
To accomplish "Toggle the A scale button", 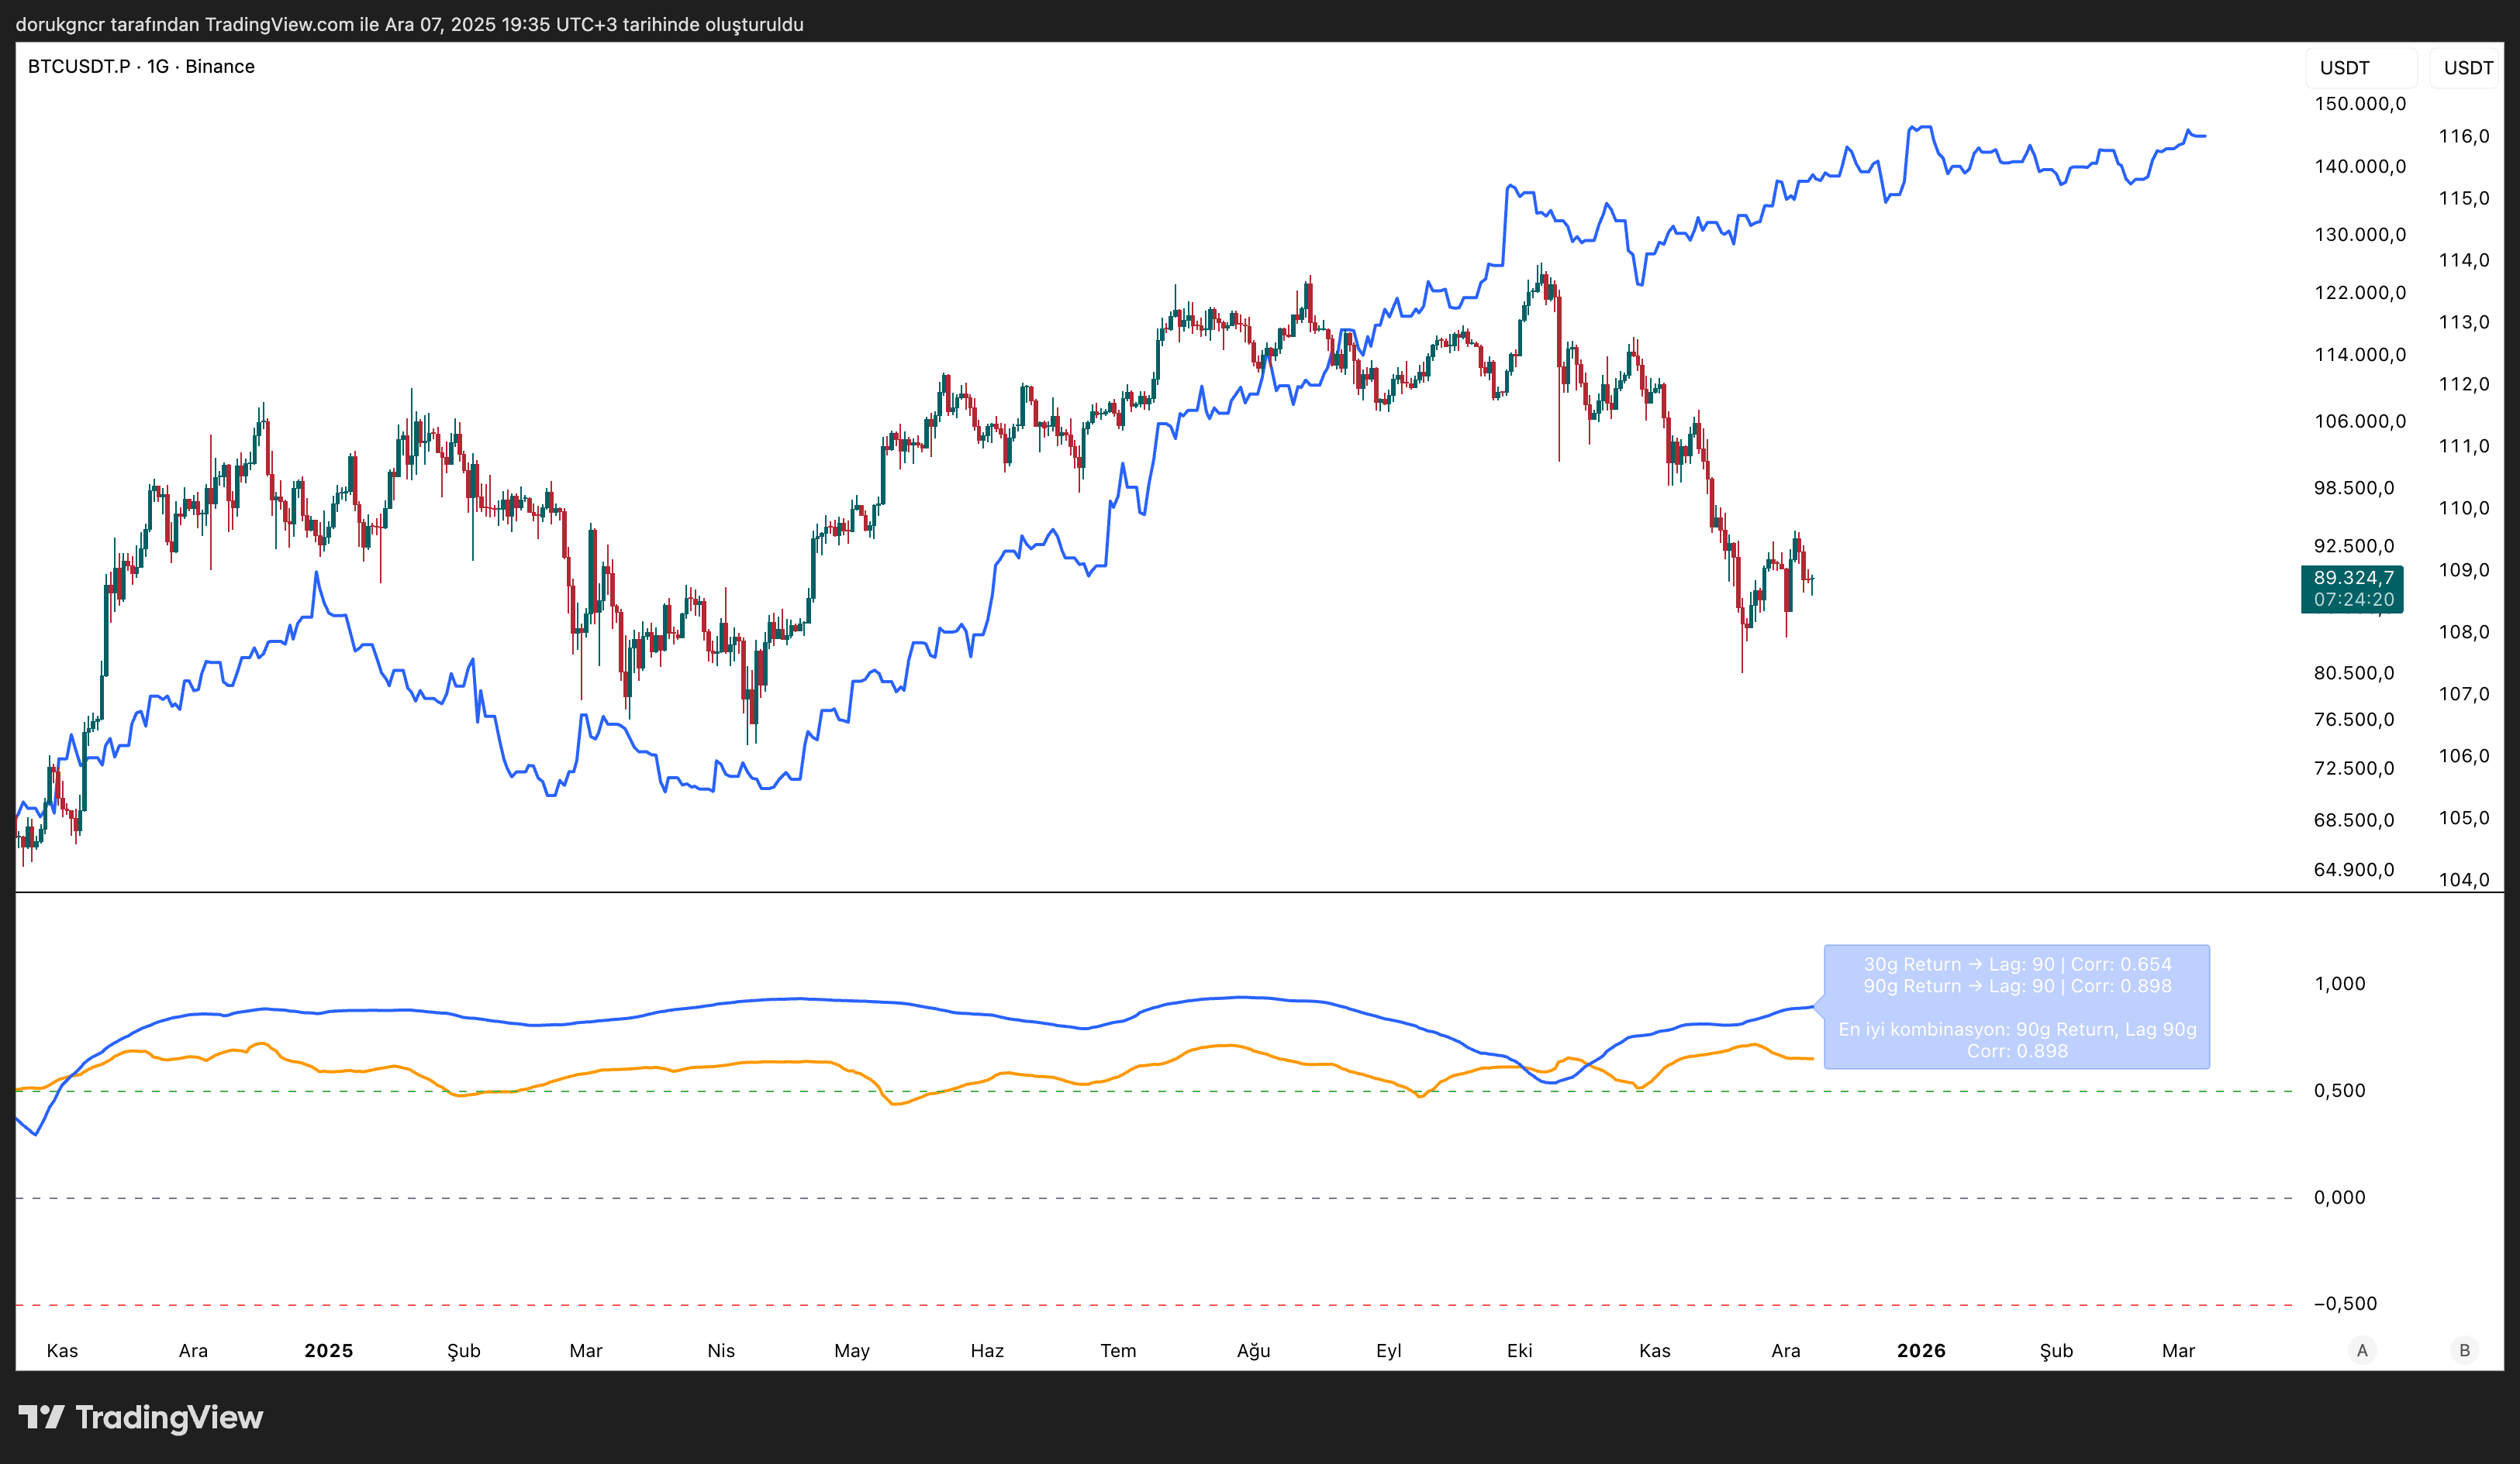I will (2362, 1350).
